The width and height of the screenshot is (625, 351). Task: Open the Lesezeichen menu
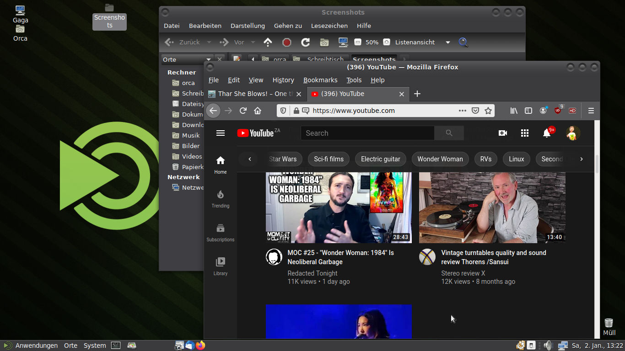point(329,26)
